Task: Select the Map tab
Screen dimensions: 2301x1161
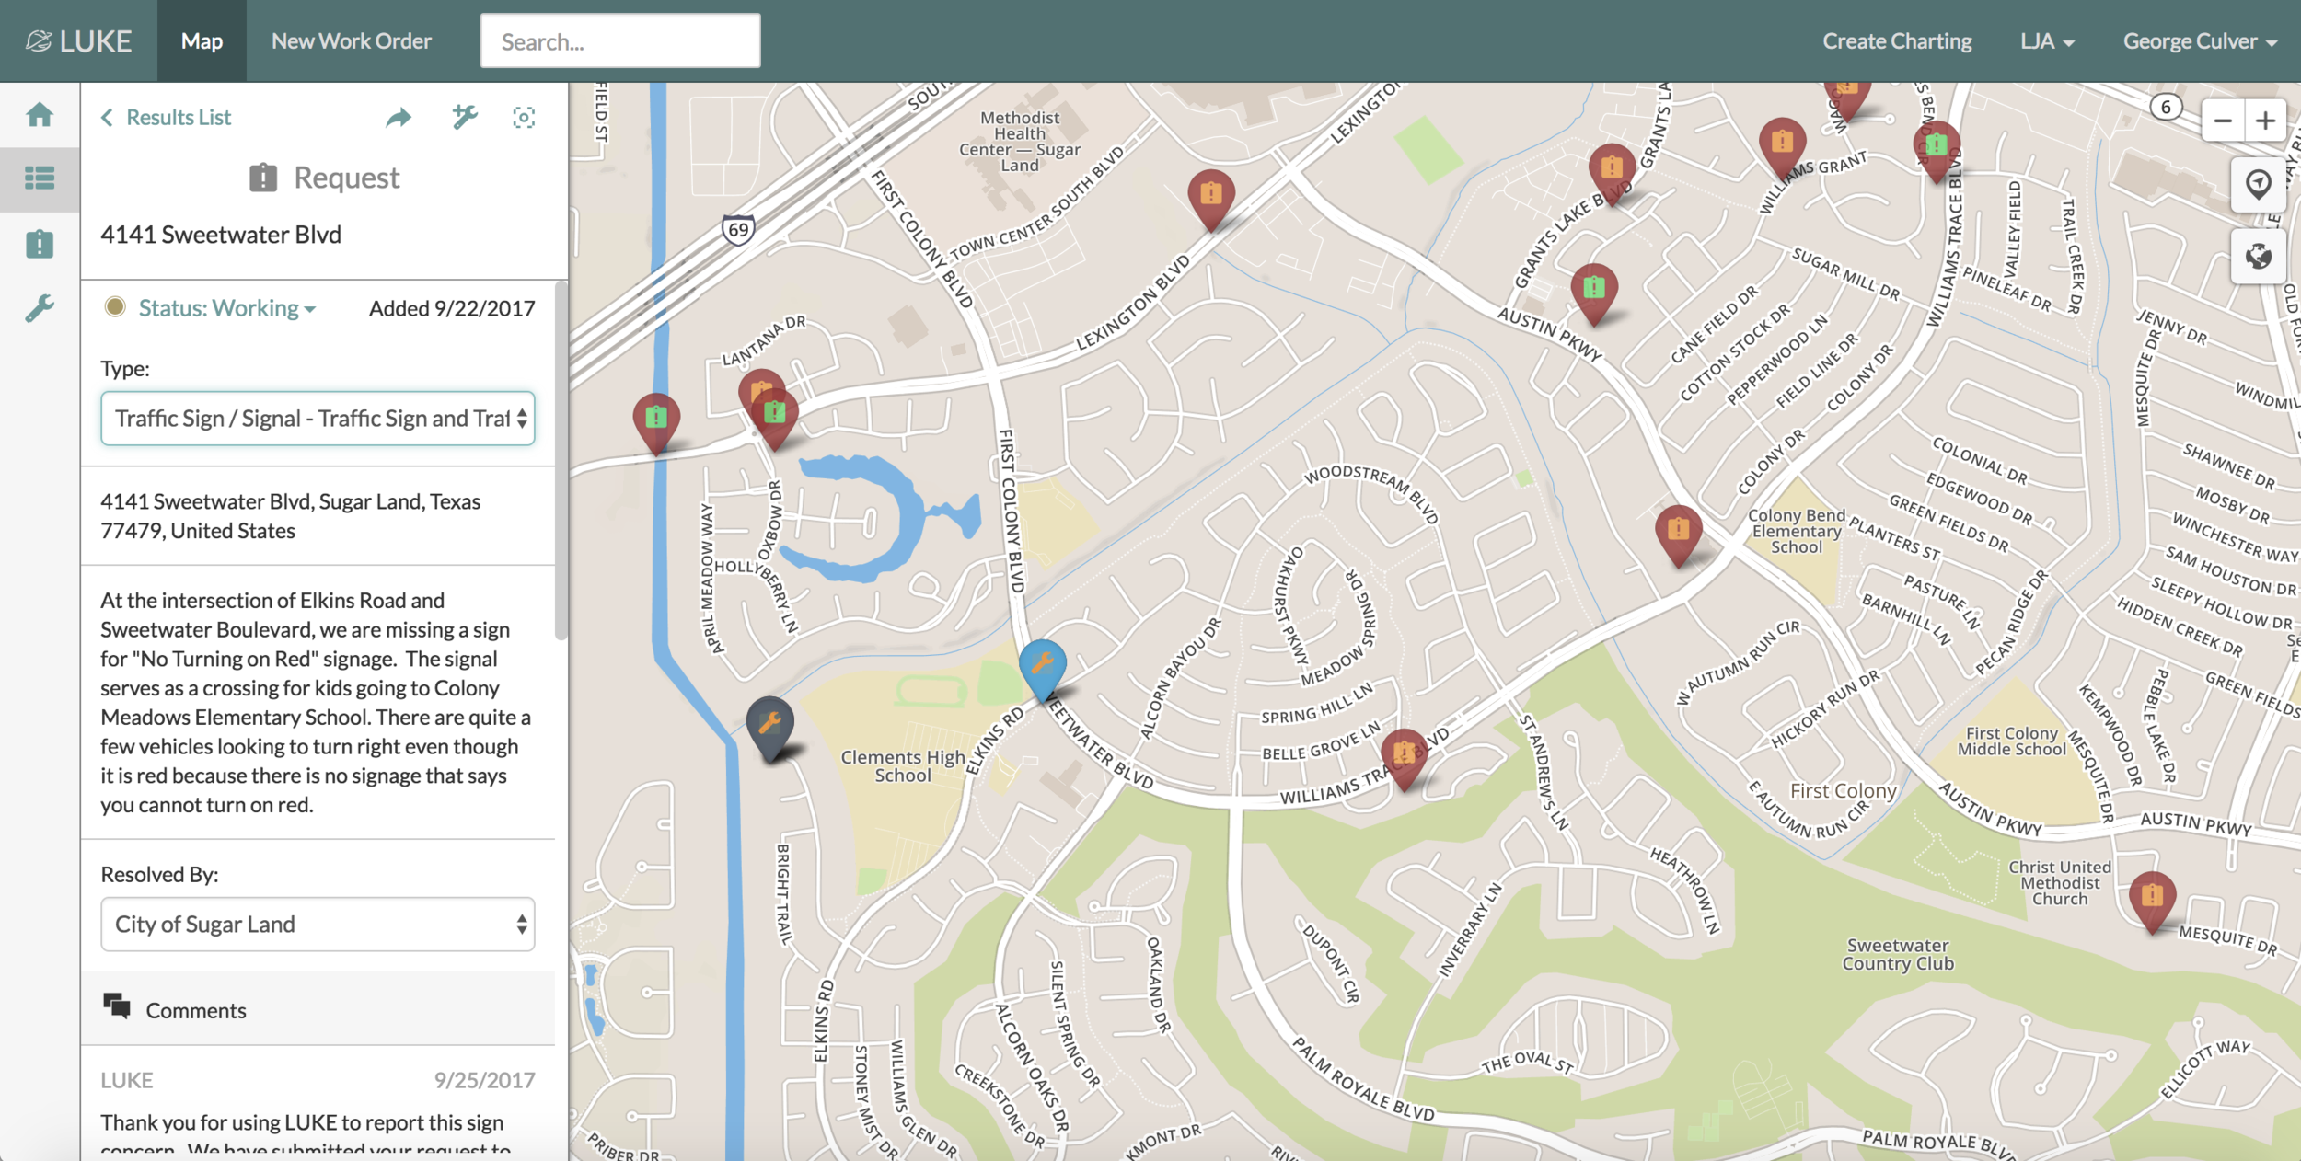Action: tap(202, 41)
